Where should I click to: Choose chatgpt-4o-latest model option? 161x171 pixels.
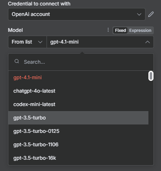coord(78,91)
